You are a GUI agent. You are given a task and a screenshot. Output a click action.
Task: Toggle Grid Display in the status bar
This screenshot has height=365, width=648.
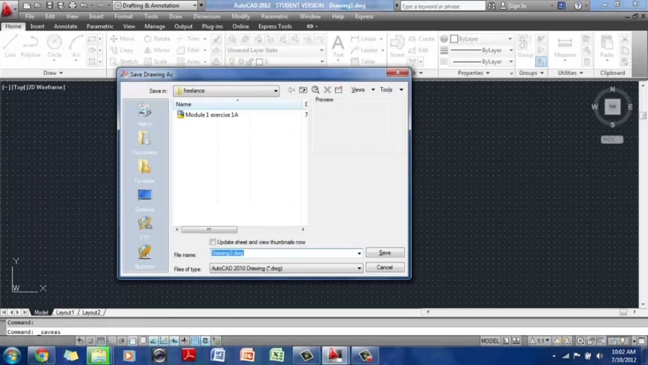[101, 341]
